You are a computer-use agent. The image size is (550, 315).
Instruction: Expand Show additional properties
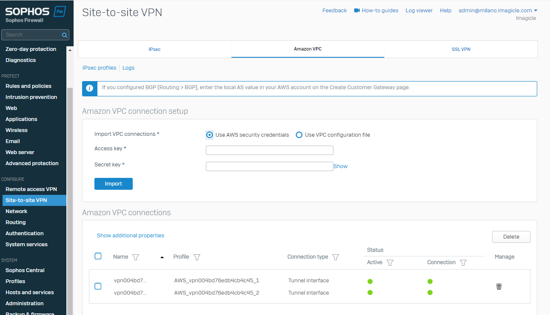tap(131, 236)
